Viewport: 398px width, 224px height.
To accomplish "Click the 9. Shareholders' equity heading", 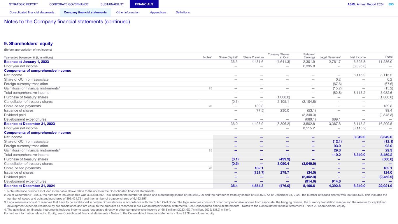I will (28, 44).
